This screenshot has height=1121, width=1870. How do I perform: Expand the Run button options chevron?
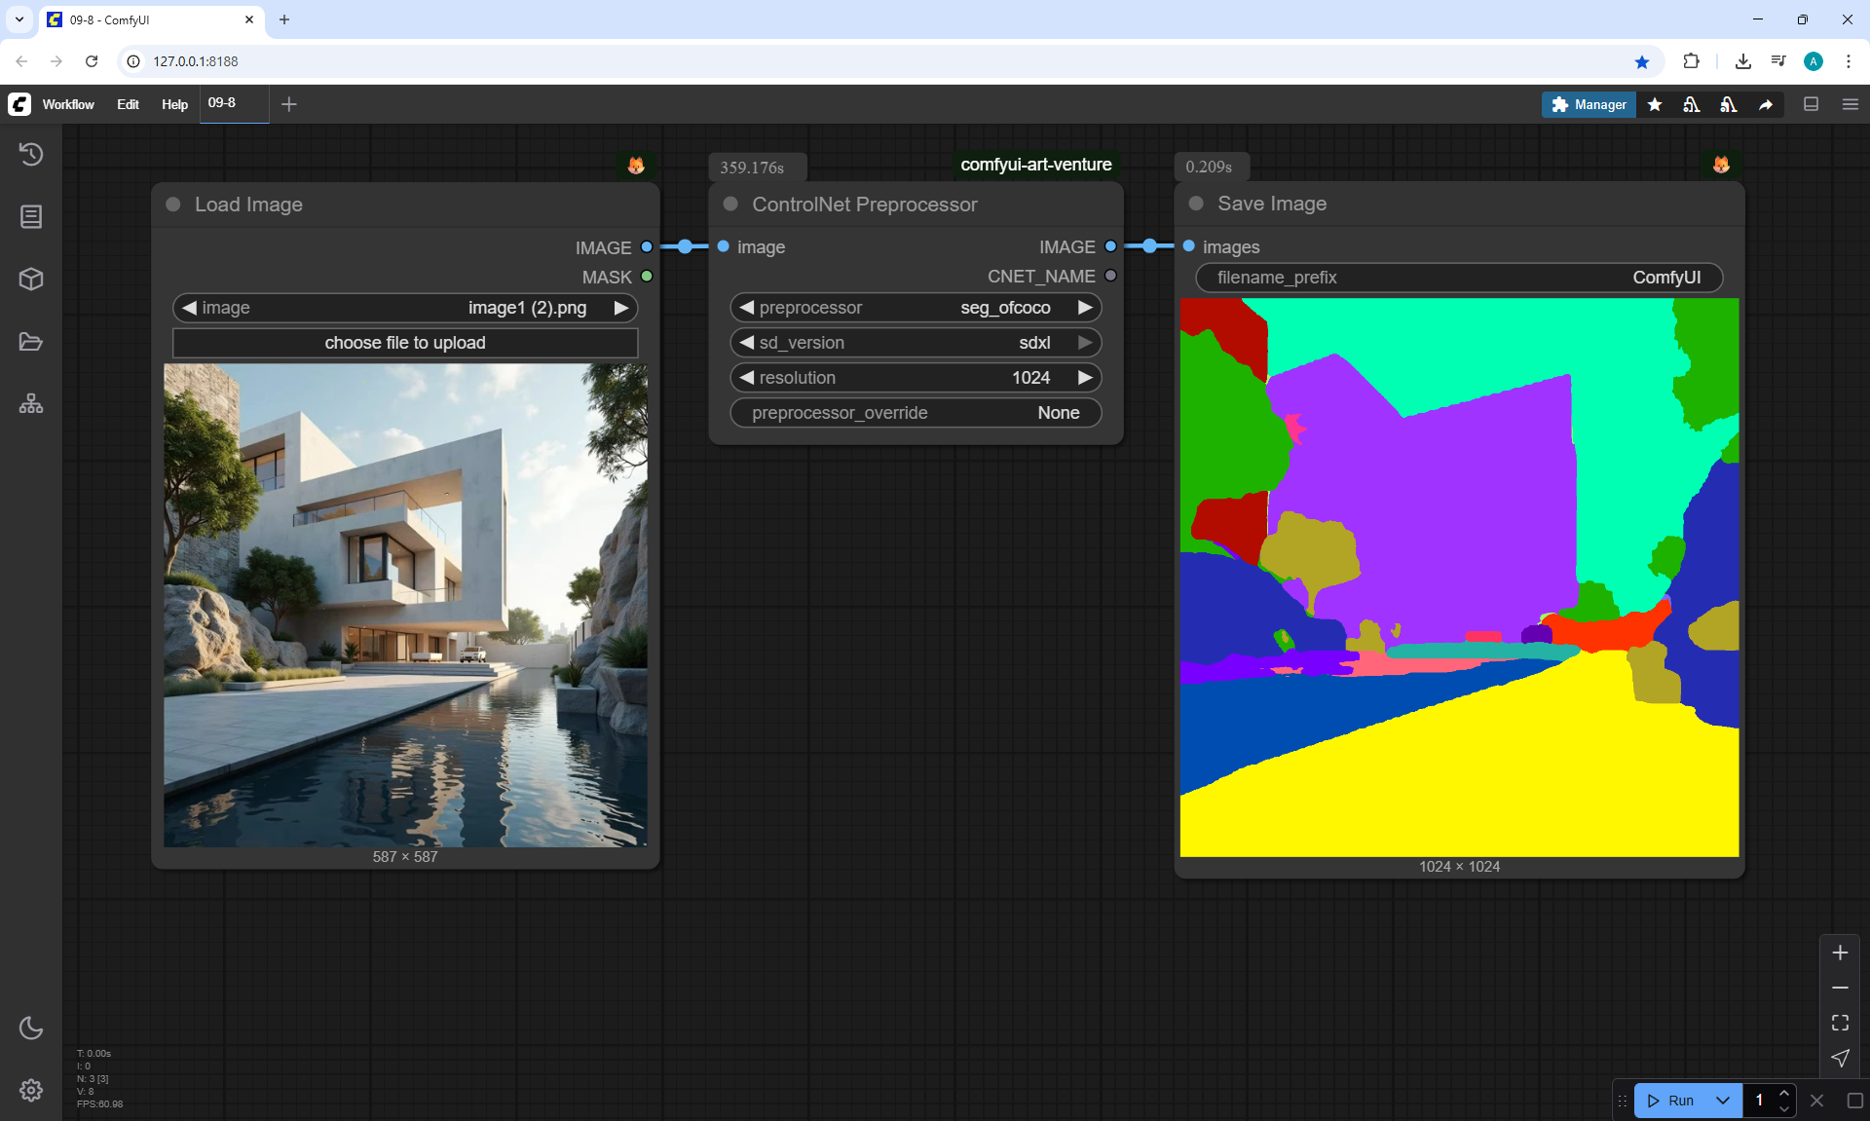(1722, 1101)
